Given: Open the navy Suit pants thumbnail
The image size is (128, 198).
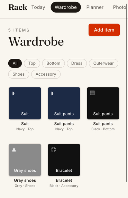Looking at the screenshot, I should (64, 103).
